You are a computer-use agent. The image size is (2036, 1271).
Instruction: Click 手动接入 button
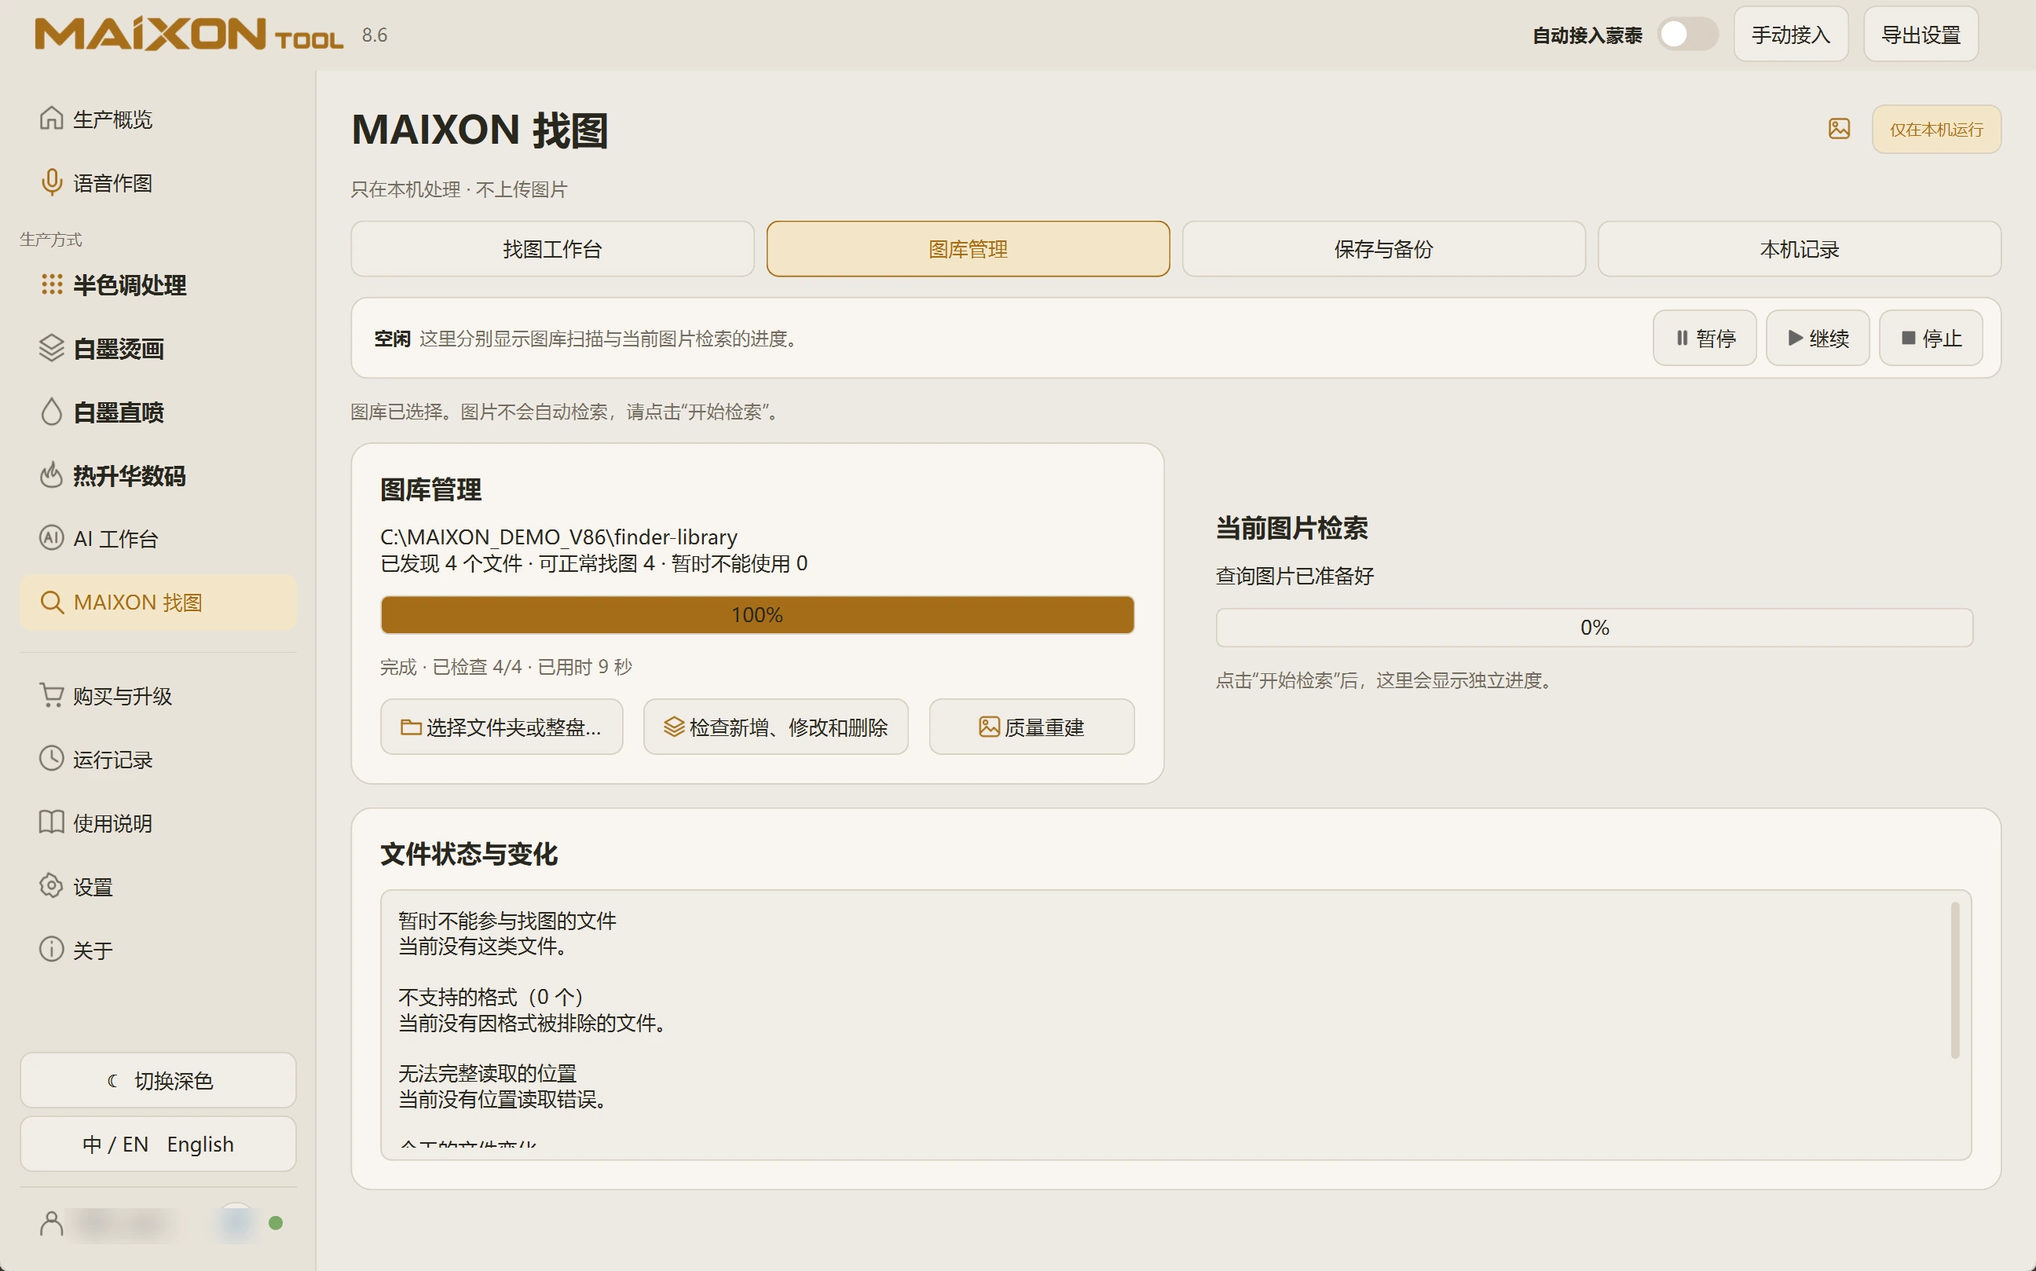tap(1791, 35)
